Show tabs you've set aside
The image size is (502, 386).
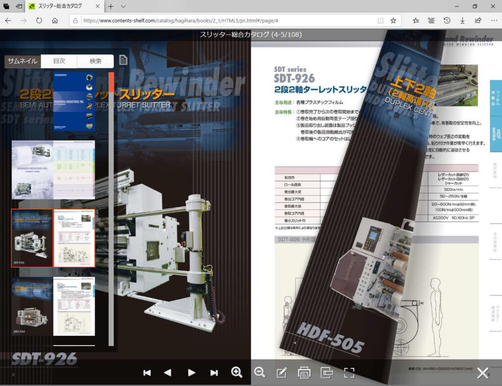6,6
